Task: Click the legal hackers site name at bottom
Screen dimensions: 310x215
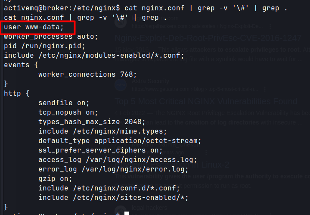Action: click(149, 208)
